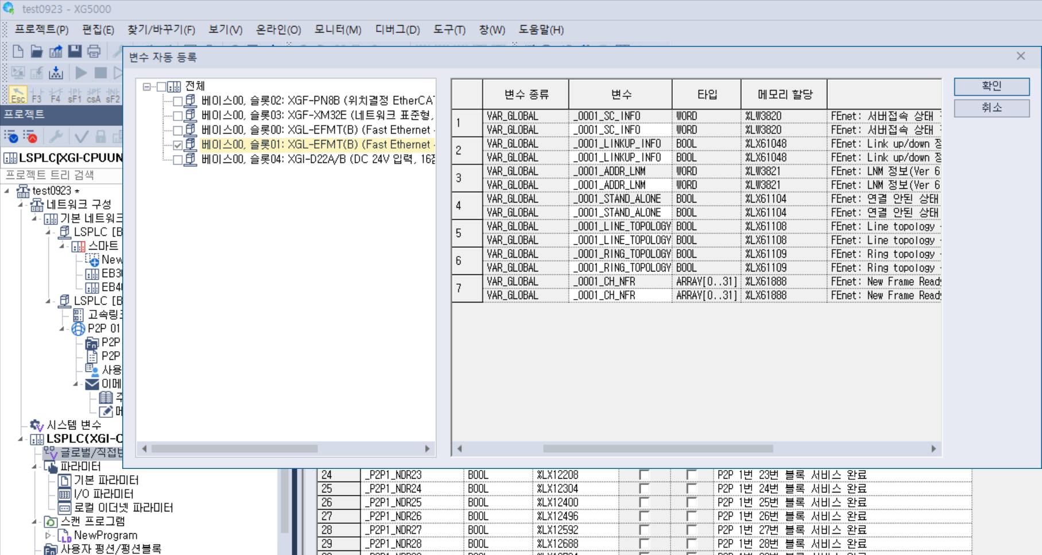Open an existing project via folder icon

click(36, 51)
